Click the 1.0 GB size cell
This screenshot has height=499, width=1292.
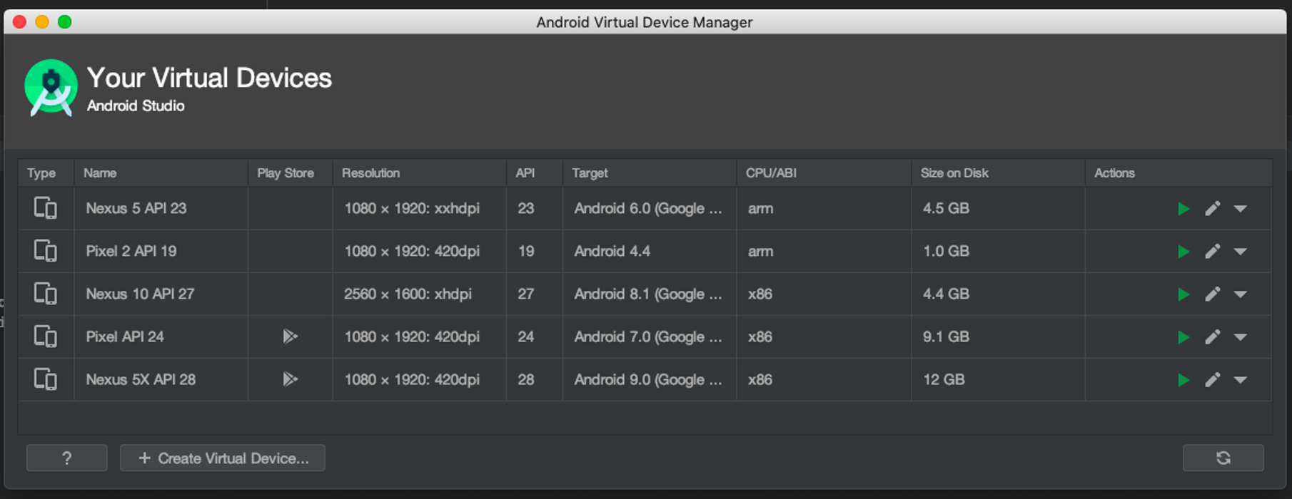click(999, 251)
